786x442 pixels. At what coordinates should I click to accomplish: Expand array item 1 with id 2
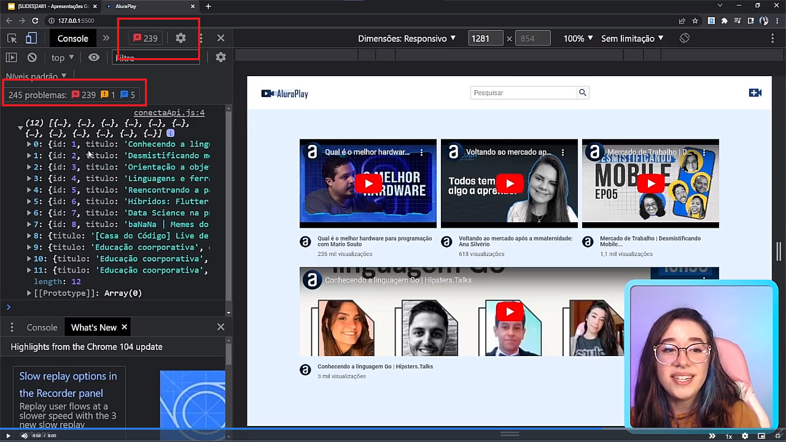pyautogui.click(x=29, y=156)
